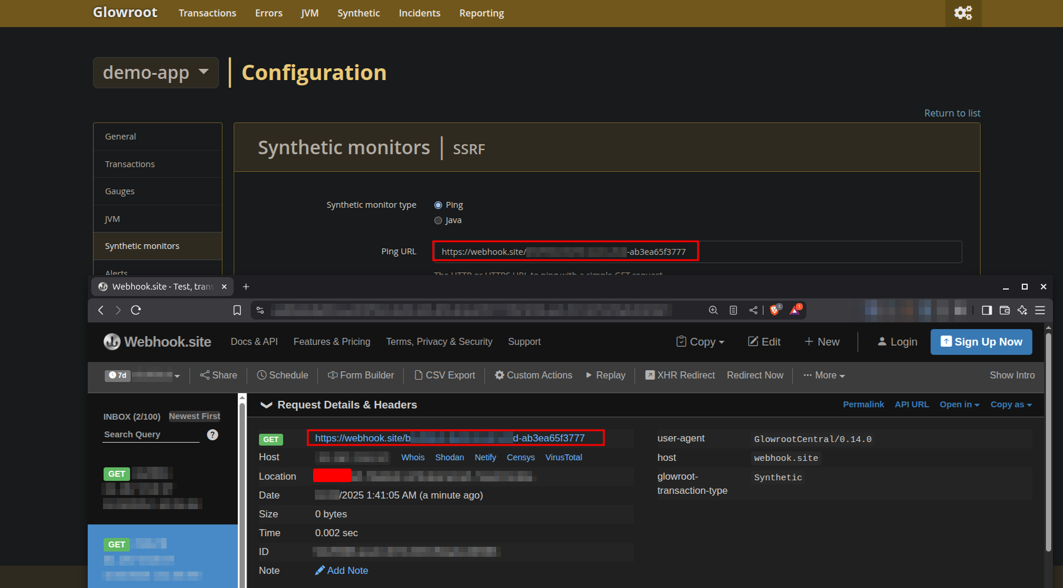This screenshot has width=1063, height=588.
Task: Click the search query help icon
Action: pos(212,434)
